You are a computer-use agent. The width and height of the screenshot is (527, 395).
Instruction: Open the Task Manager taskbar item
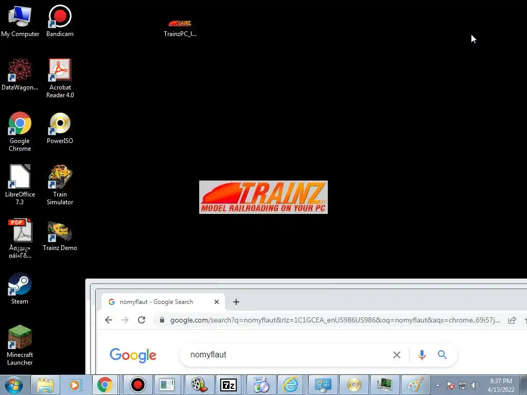point(385,385)
